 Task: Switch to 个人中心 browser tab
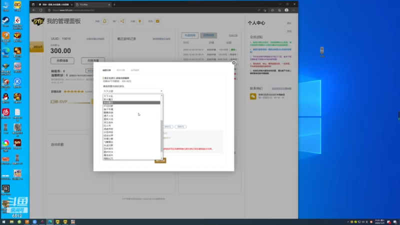pyautogui.click(x=92, y=4)
